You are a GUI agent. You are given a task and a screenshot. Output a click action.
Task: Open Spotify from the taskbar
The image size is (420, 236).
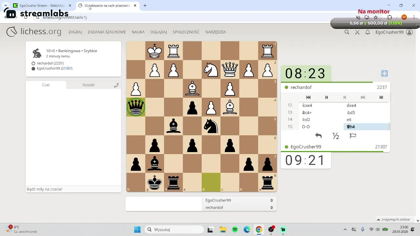coord(235,229)
